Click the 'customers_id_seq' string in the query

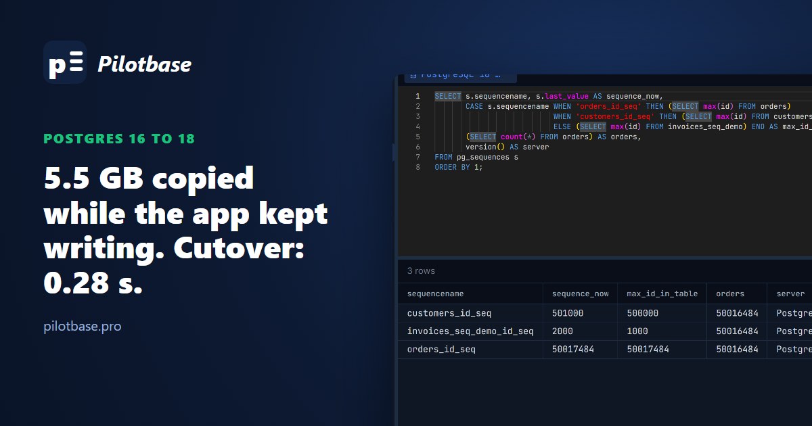click(615, 116)
